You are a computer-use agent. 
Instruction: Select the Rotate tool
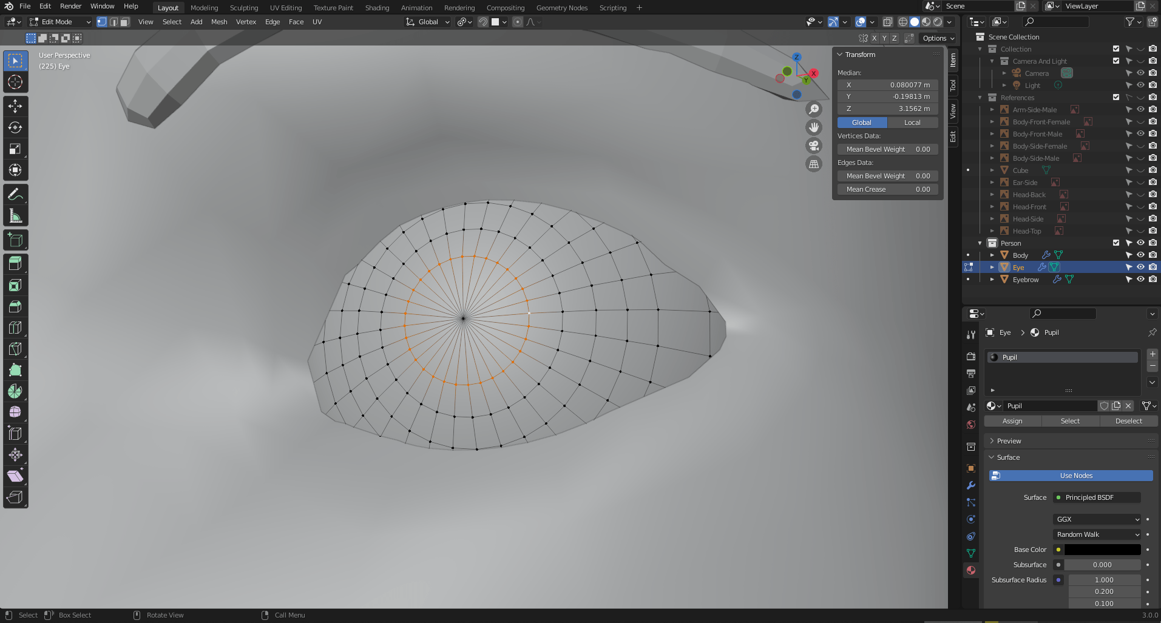(x=15, y=127)
